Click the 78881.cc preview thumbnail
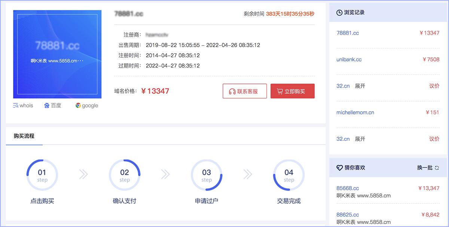 [x=57, y=54]
